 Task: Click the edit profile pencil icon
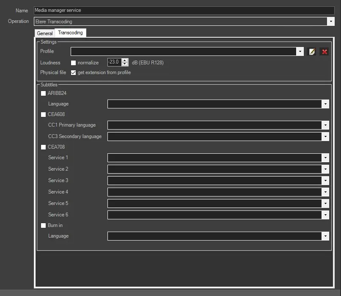312,52
